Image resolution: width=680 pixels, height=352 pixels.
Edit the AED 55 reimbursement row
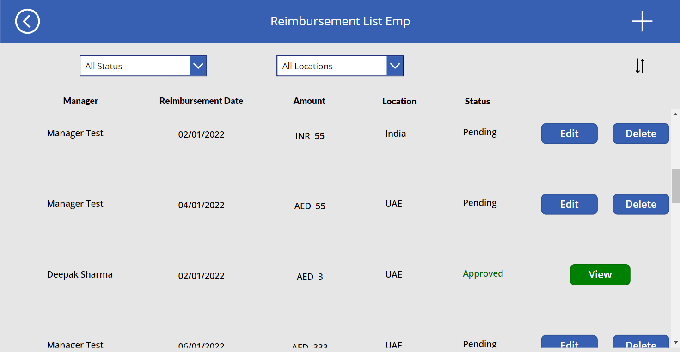click(569, 204)
